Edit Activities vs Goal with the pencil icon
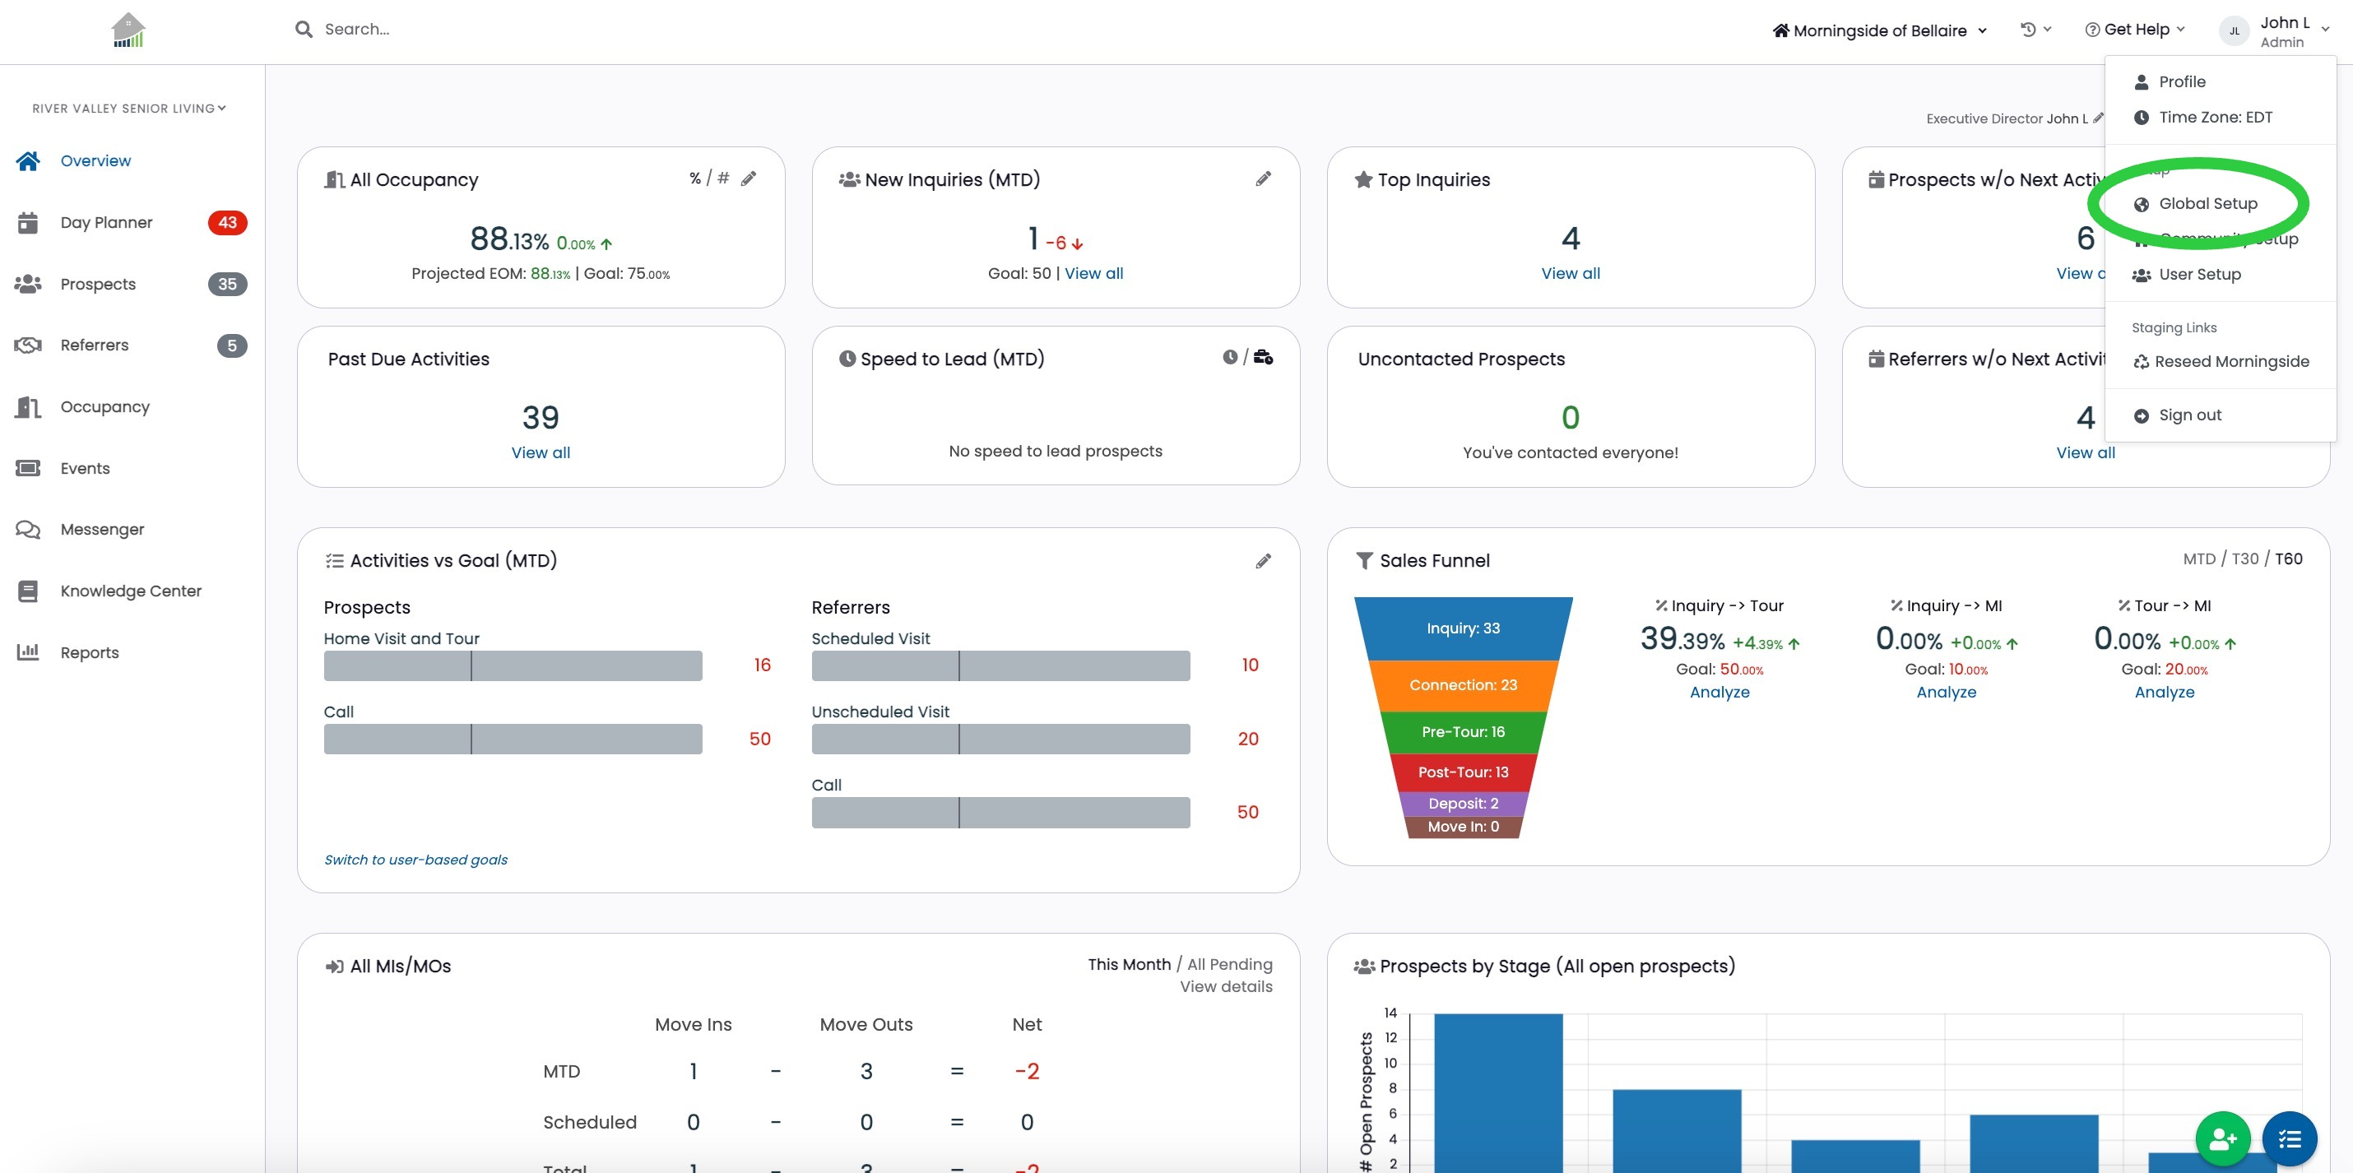Viewport: 2353px width, 1173px height. click(1263, 560)
